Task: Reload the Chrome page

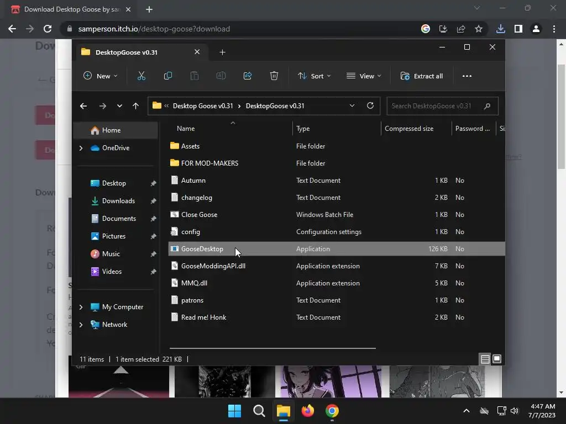Action: [x=48, y=29]
